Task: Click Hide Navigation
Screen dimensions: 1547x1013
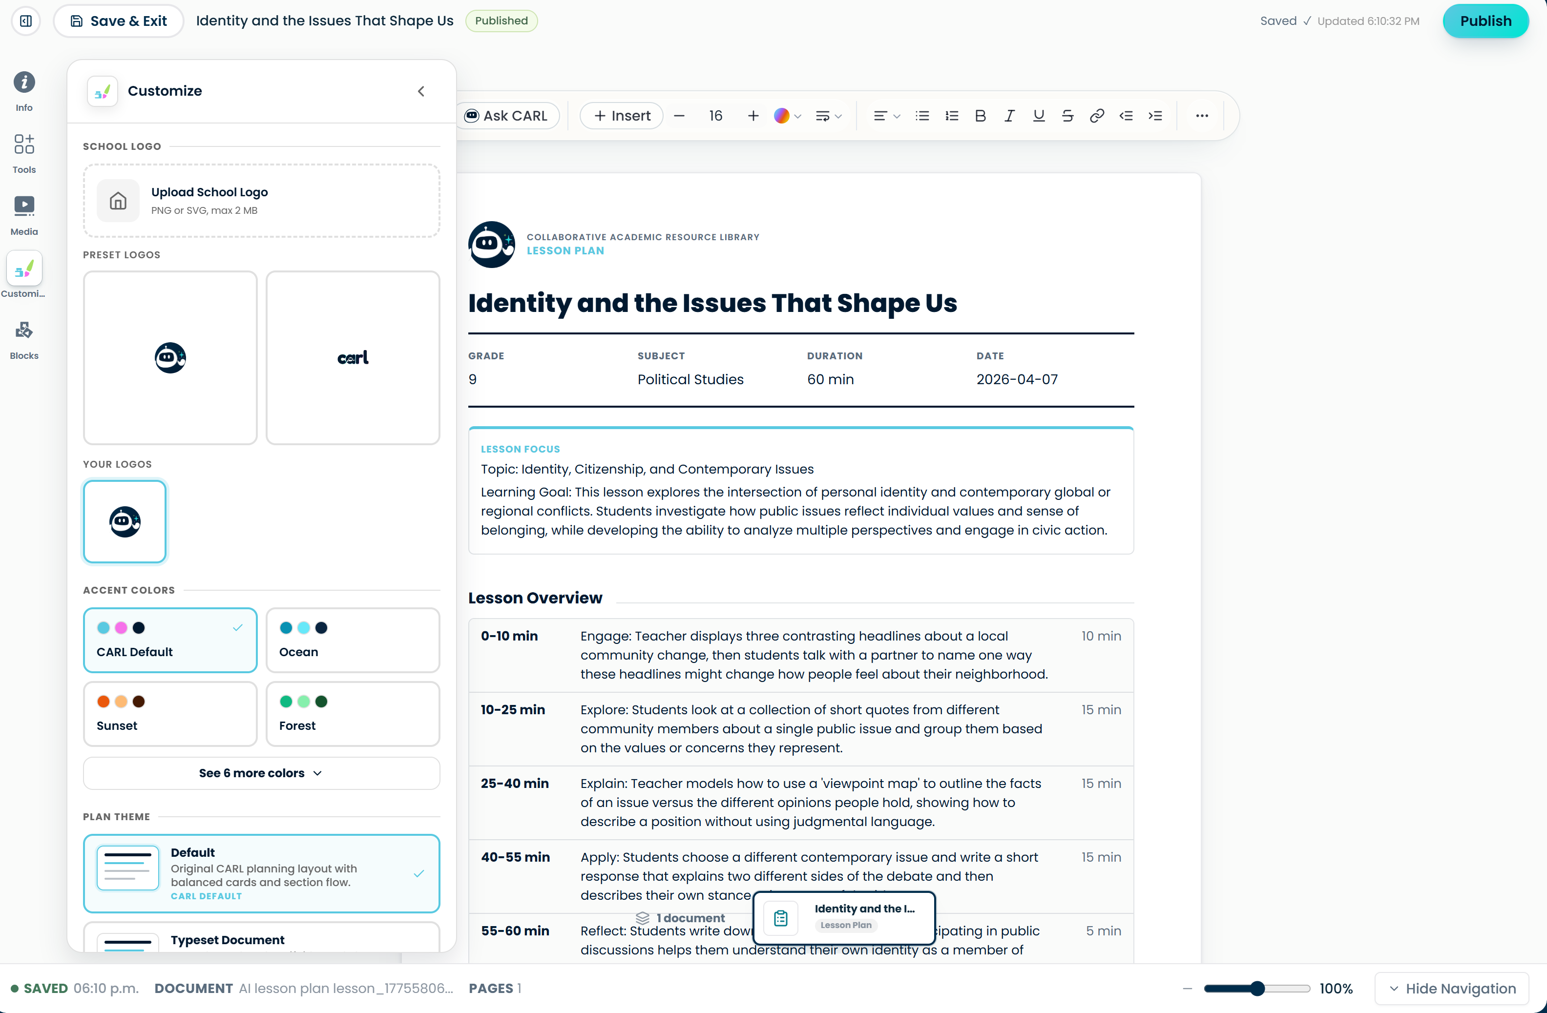Action: tap(1452, 988)
